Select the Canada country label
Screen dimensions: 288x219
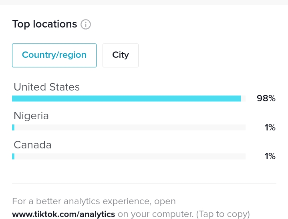tap(32, 145)
